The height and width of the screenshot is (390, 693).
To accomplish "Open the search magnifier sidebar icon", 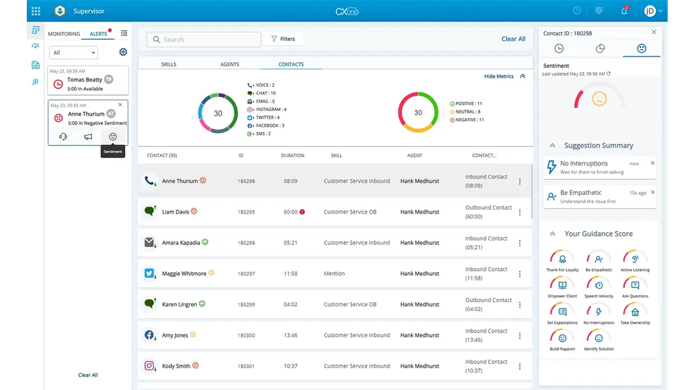I will pyautogui.click(x=35, y=82).
